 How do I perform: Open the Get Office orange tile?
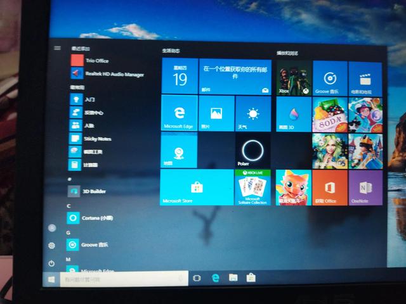[330, 187]
